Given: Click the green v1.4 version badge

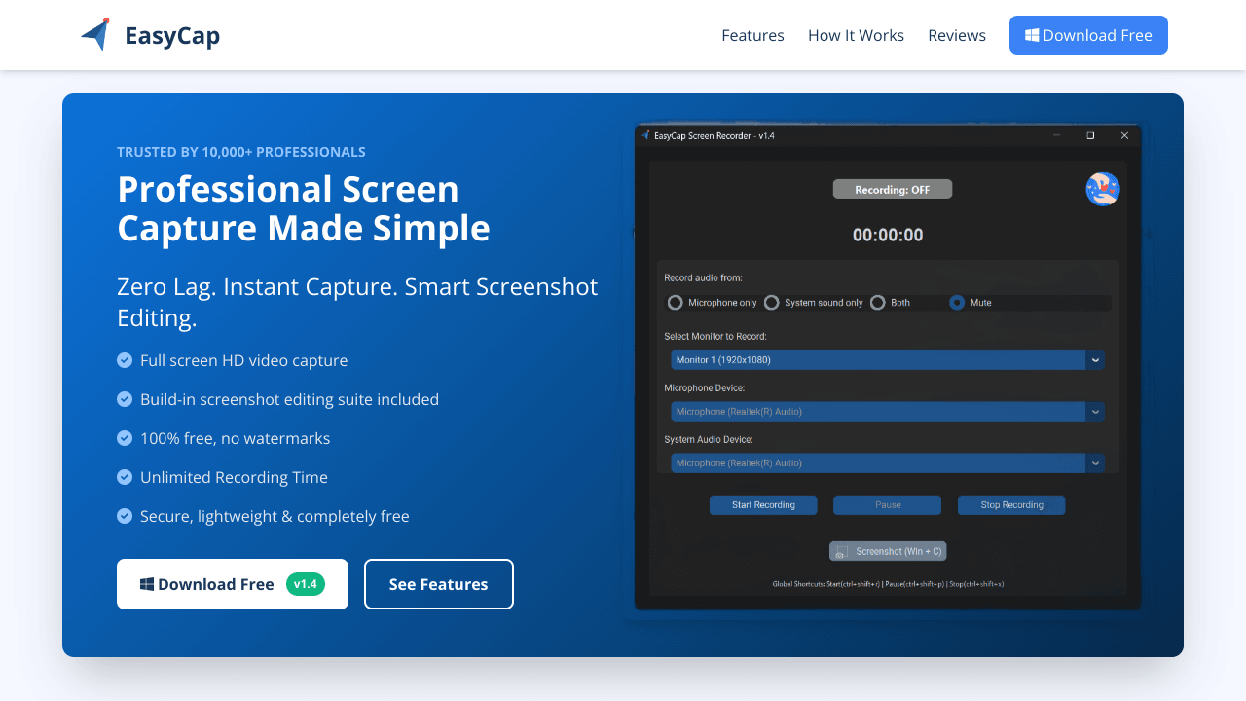Looking at the screenshot, I should 305,584.
